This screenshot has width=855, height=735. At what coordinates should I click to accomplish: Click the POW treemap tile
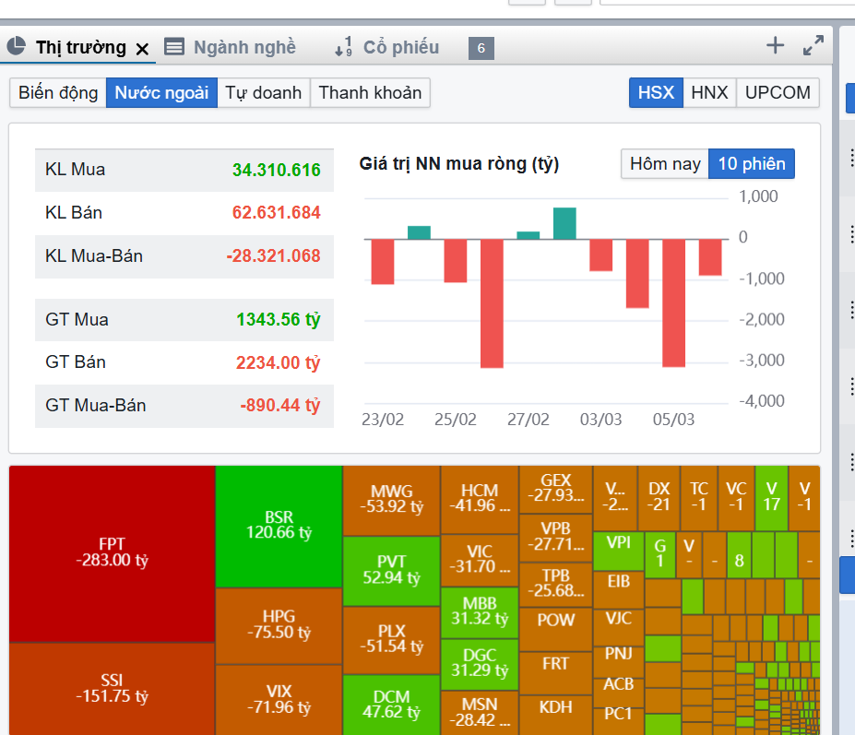click(555, 629)
